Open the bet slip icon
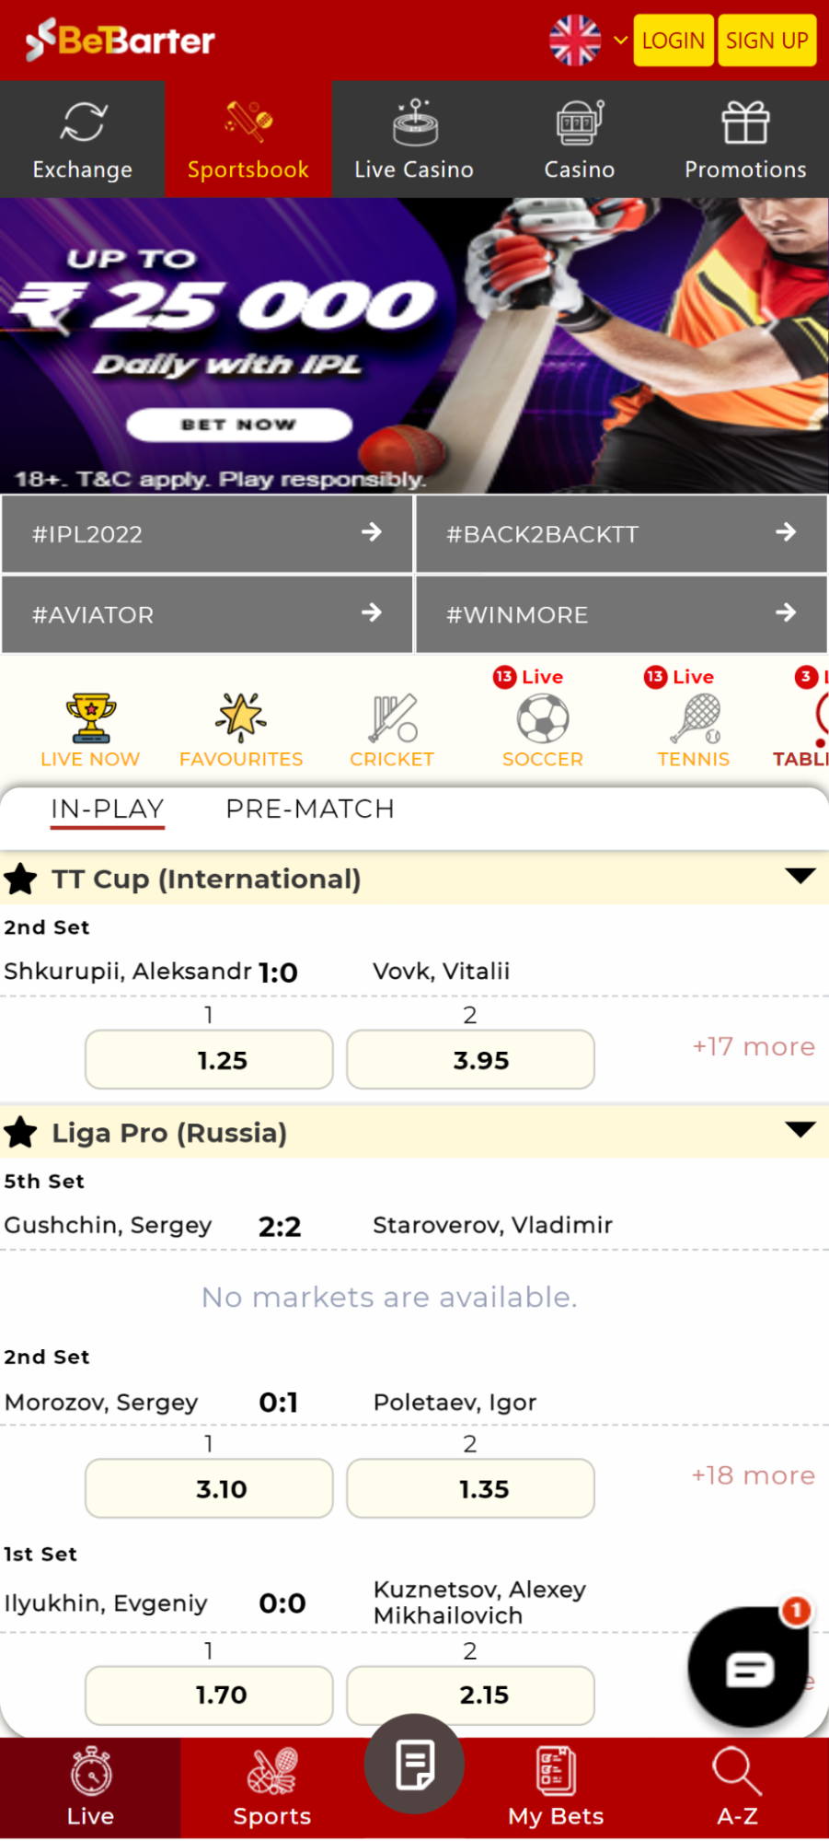 tap(414, 1764)
